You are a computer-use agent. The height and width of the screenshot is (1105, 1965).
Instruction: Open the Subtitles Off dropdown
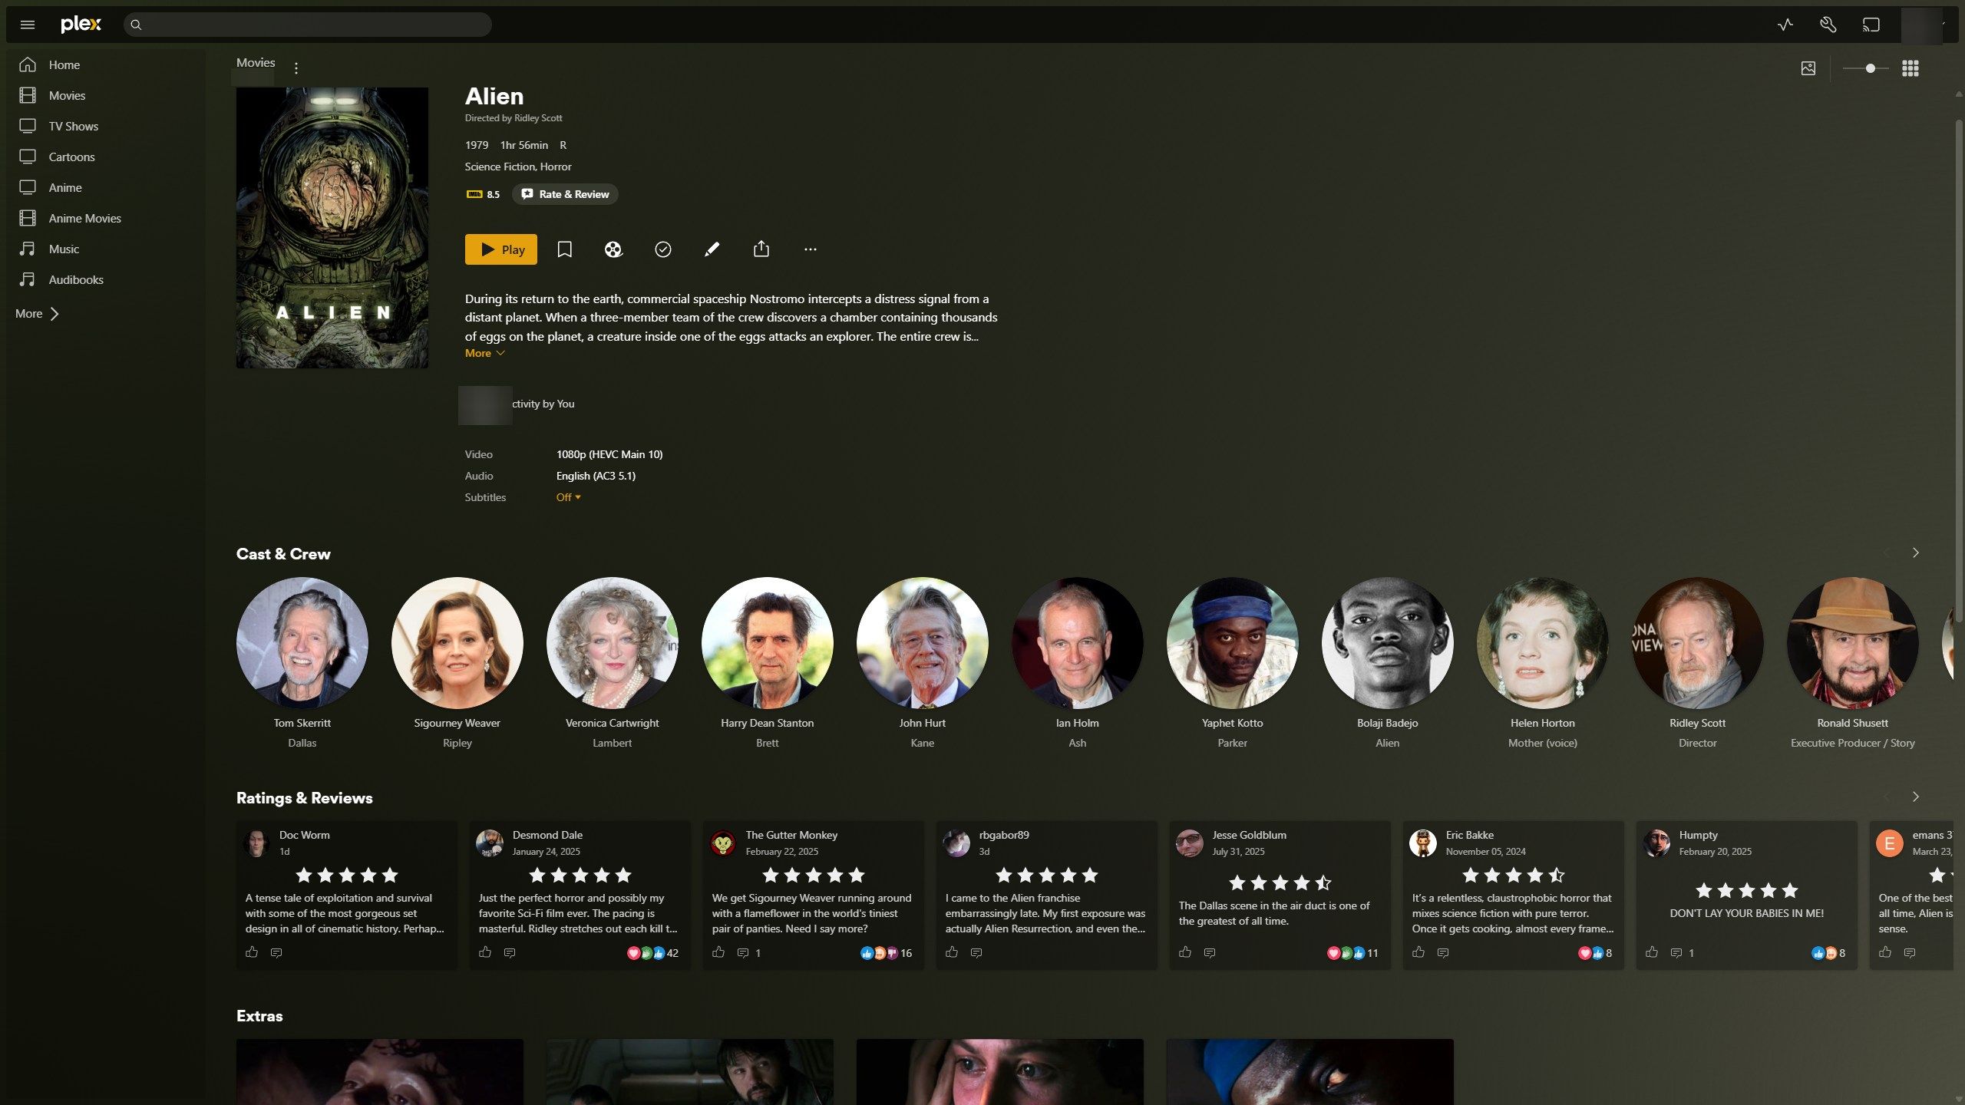(569, 497)
